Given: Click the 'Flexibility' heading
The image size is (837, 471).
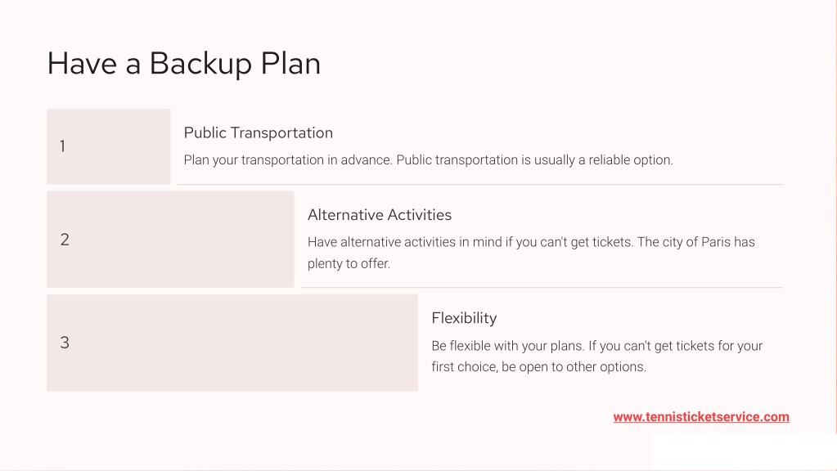Looking at the screenshot, I should coord(464,318).
